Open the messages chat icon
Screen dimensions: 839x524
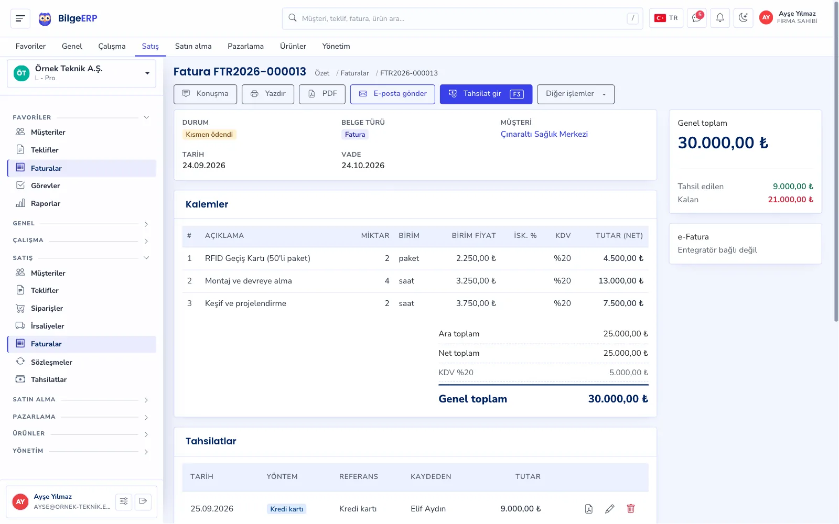click(x=697, y=18)
